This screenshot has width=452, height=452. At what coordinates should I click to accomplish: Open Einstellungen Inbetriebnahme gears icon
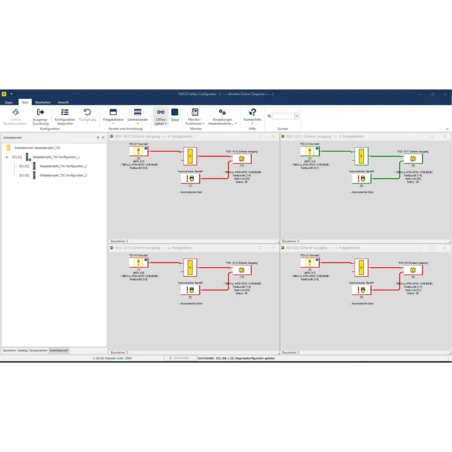(222, 112)
